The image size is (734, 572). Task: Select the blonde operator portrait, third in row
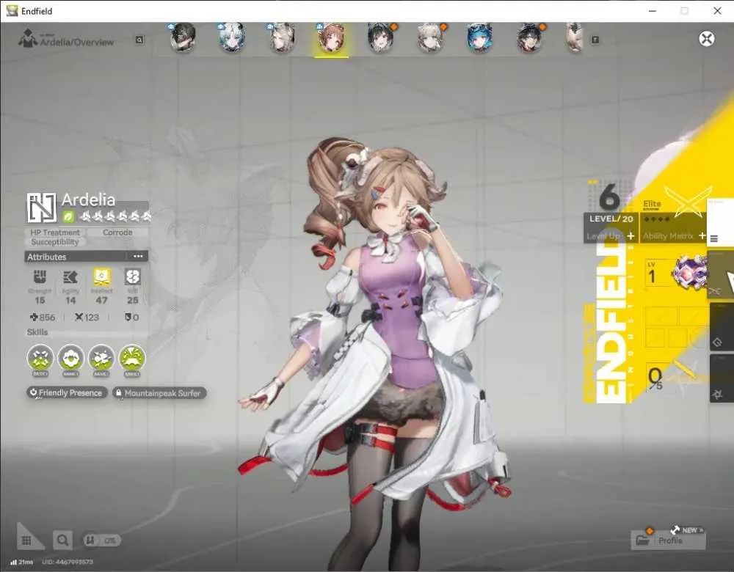tap(283, 37)
